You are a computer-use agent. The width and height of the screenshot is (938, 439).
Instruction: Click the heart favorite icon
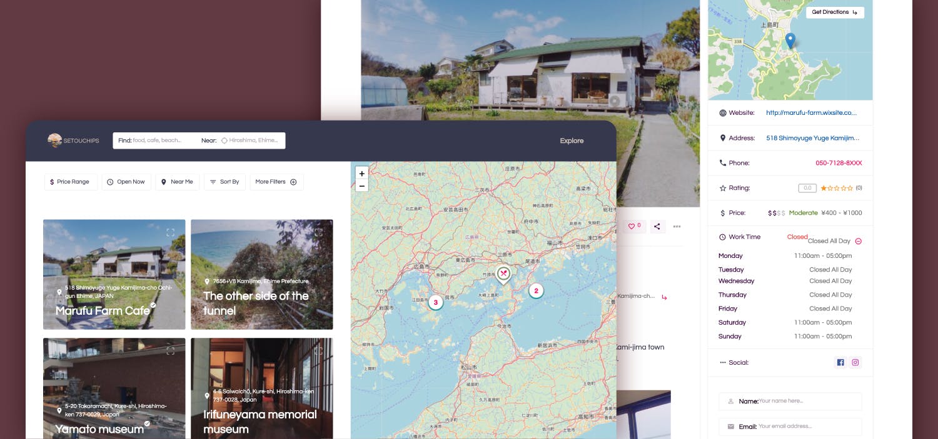tap(633, 226)
